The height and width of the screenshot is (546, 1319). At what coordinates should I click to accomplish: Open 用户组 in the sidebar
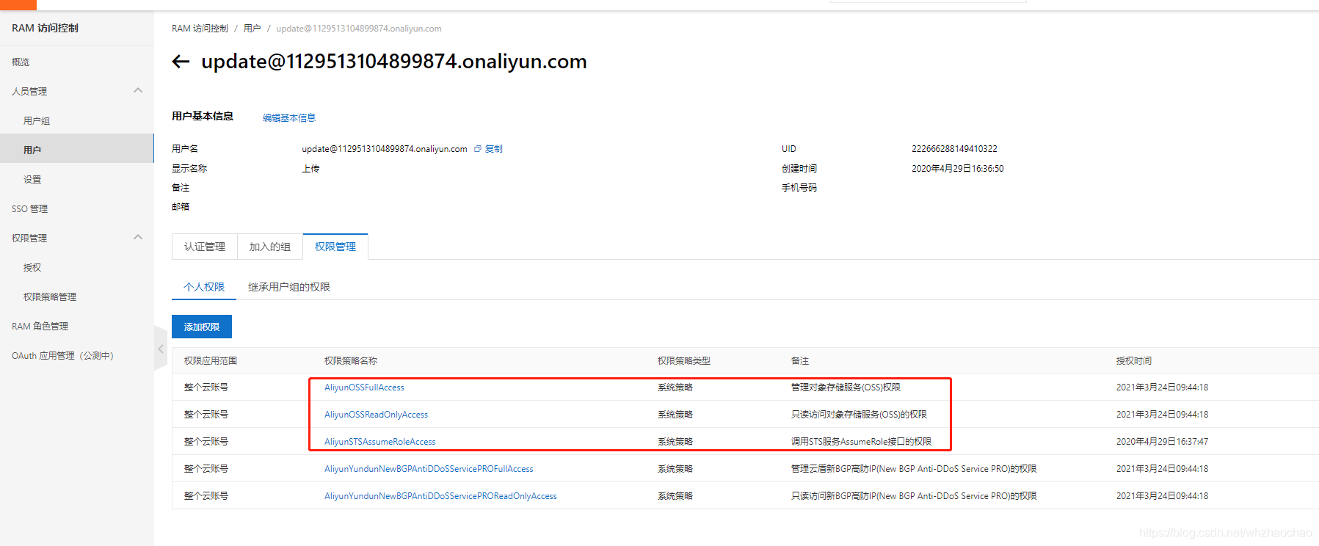pos(37,121)
